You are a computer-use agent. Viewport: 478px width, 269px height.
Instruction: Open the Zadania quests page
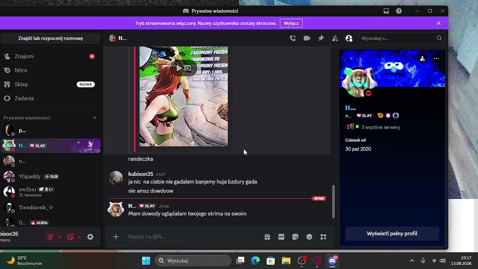pyautogui.click(x=50, y=98)
